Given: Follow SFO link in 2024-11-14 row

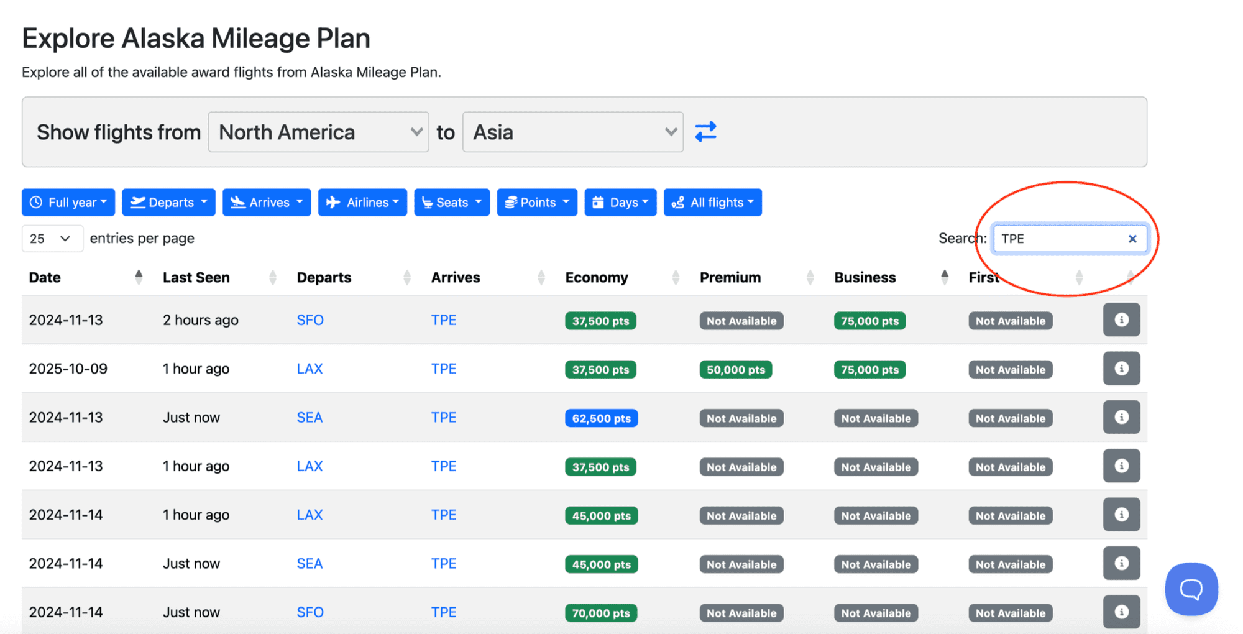Looking at the screenshot, I should pos(310,612).
